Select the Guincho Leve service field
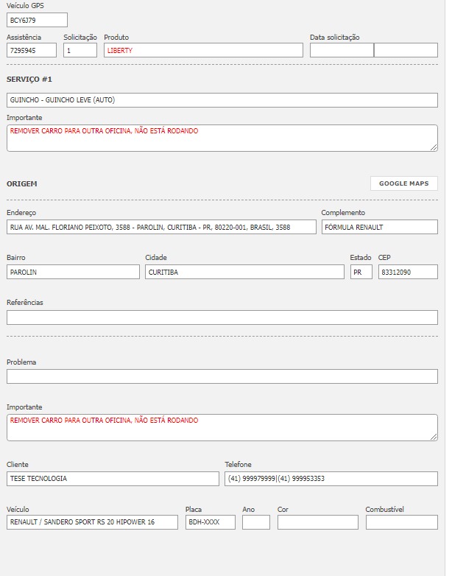 point(222,100)
